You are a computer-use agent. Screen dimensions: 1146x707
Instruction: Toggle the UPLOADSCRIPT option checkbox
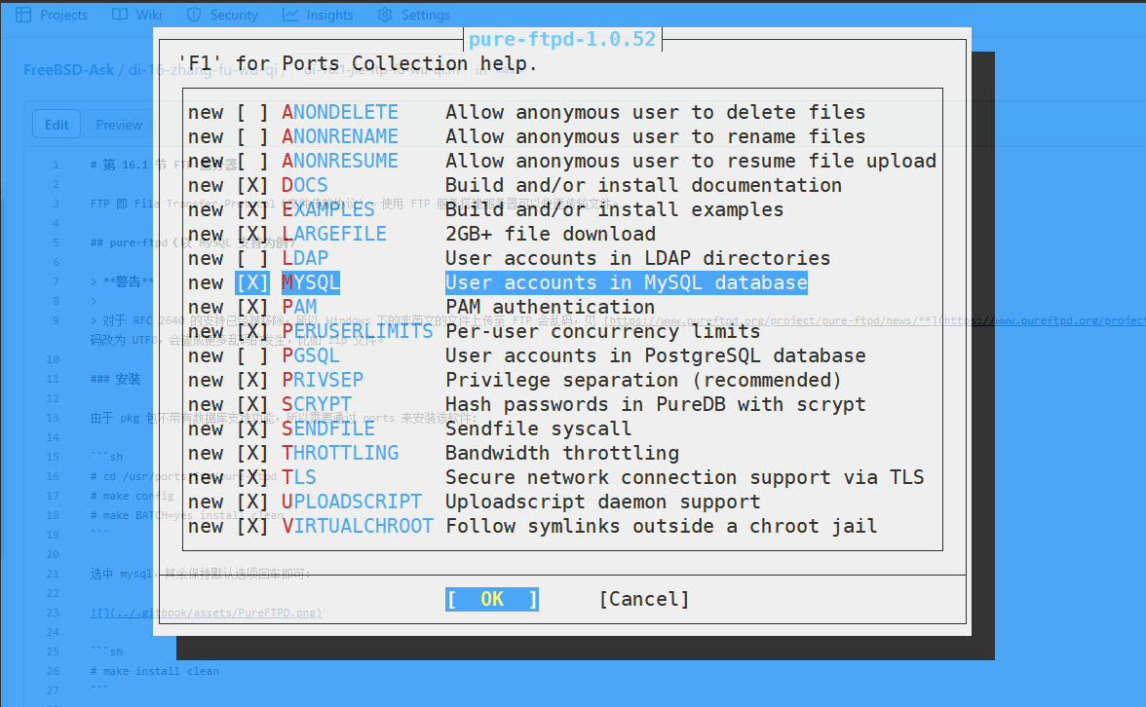pos(252,502)
